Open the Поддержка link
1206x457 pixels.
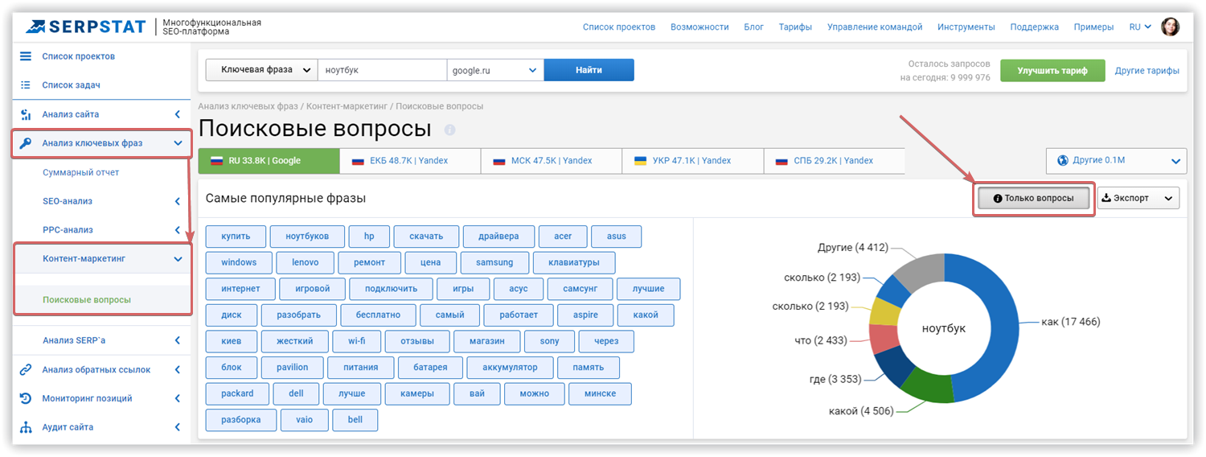[1034, 27]
